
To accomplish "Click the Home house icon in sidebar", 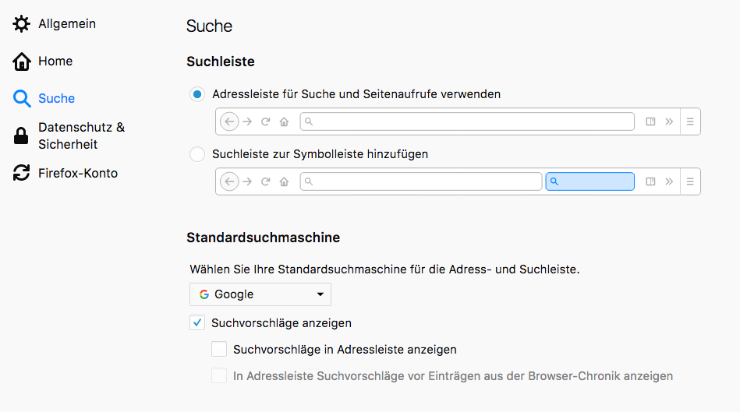I will point(22,62).
